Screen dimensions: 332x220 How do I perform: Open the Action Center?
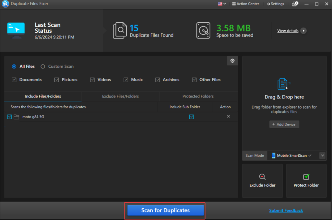click(245, 4)
